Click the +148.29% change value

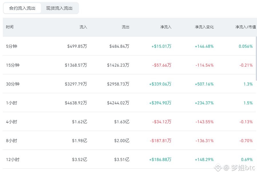(x=204, y=160)
